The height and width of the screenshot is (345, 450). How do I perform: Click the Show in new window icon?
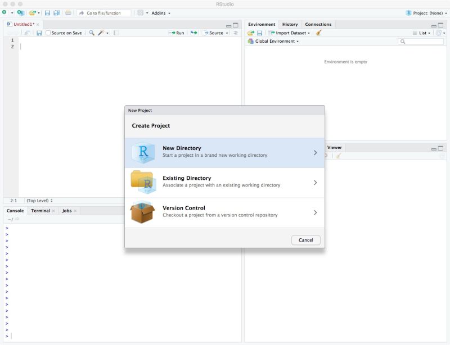click(27, 33)
